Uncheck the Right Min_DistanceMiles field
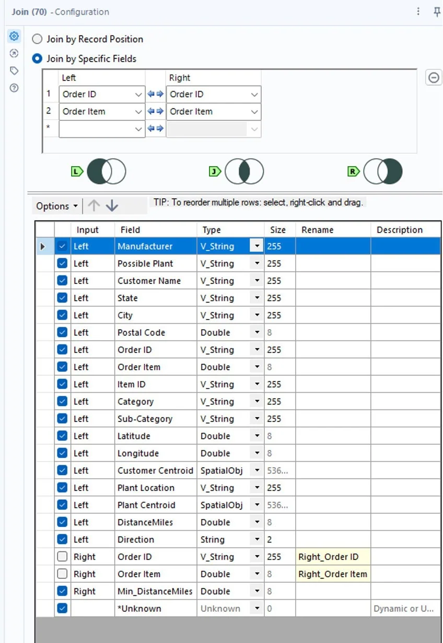Viewport: 443px width, 643px height. (63, 591)
